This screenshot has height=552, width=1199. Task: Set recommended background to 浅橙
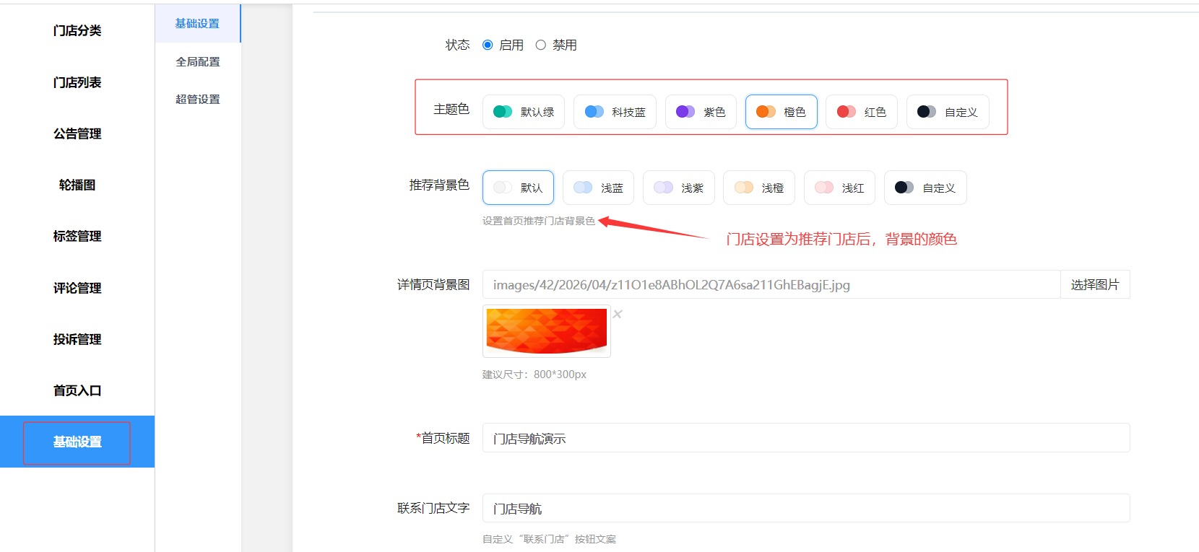[x=758, y=188]
